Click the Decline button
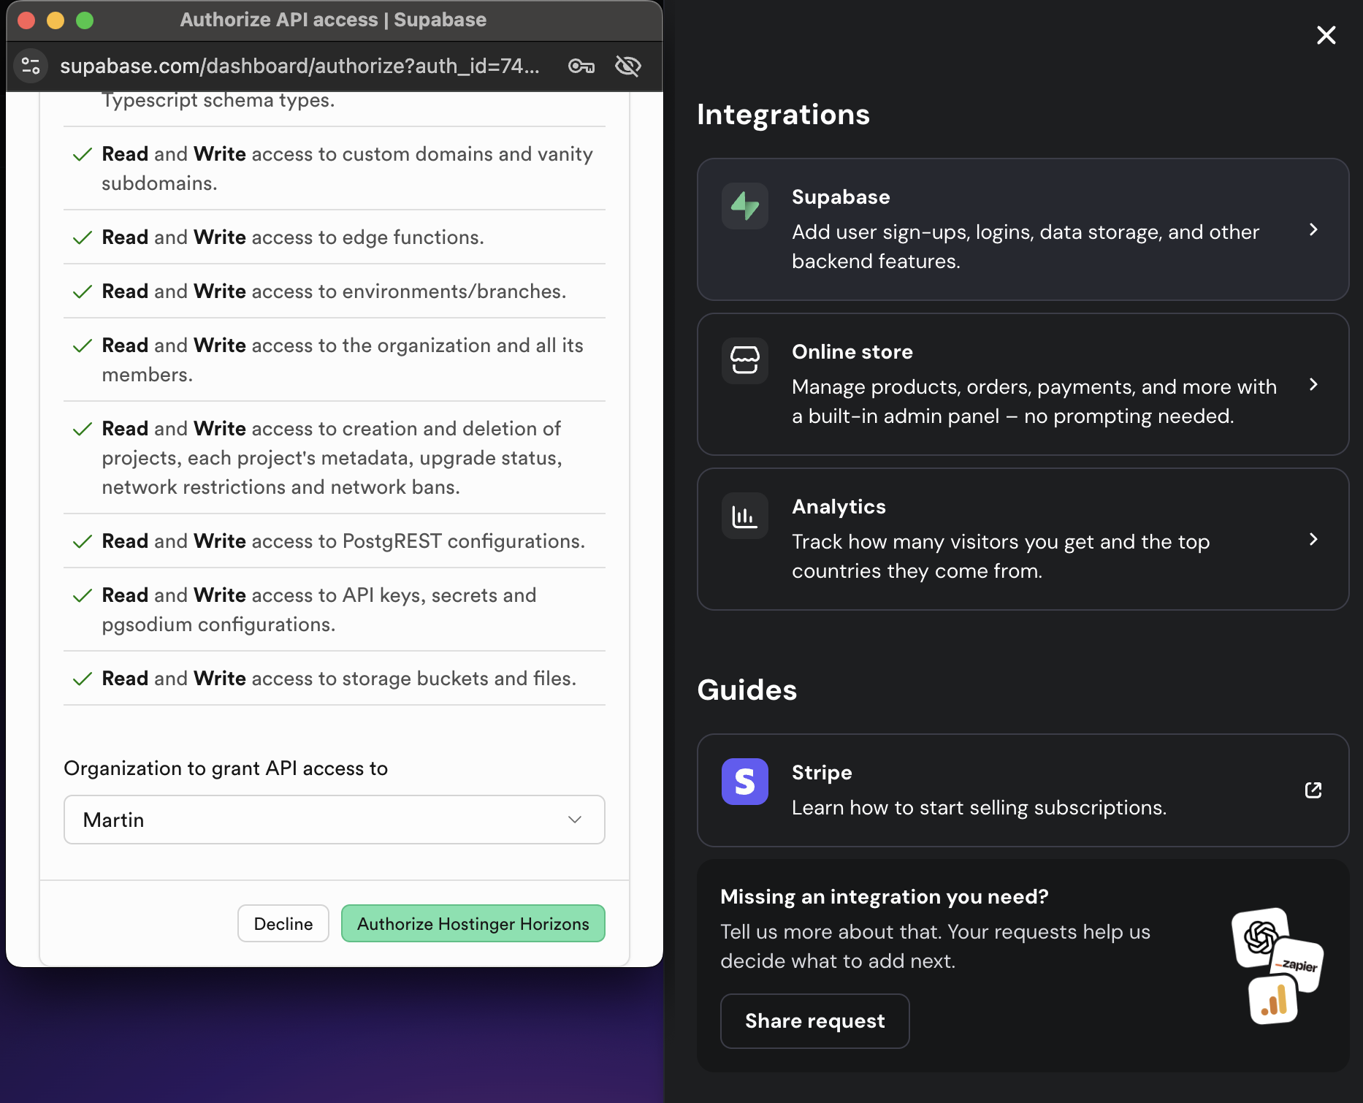The height and width of the screenshot is (1103, 1363). coord(283,923)
